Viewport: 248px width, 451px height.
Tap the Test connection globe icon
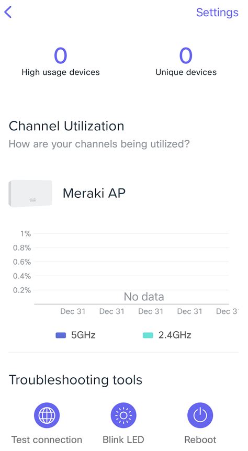[x=47, y=415]
